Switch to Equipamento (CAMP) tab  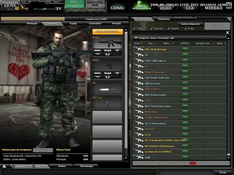click(x=97, y=19)
